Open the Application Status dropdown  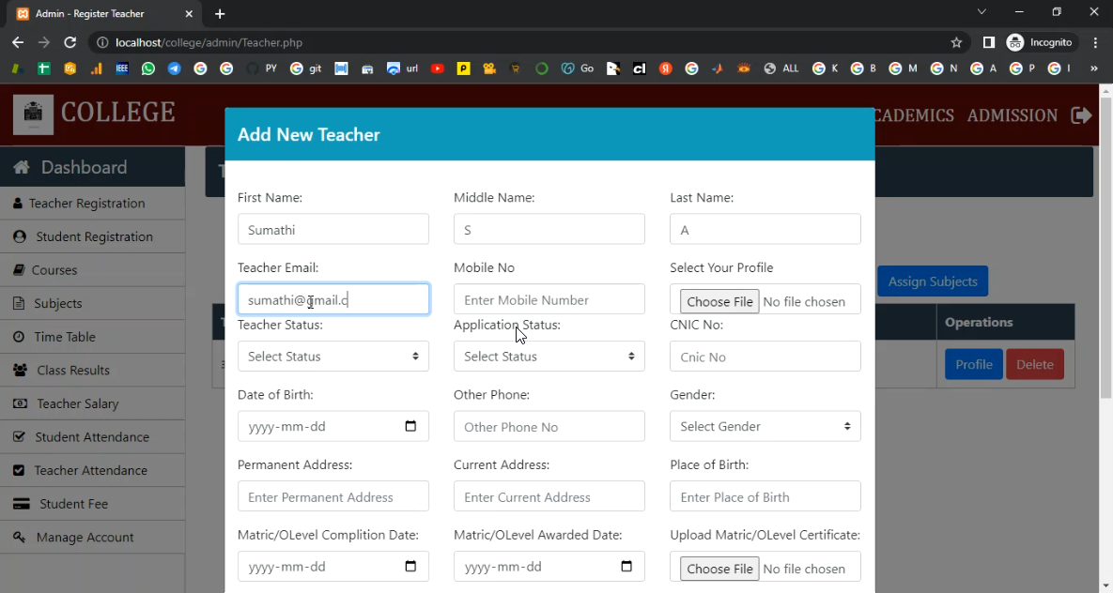click(549, 357)
